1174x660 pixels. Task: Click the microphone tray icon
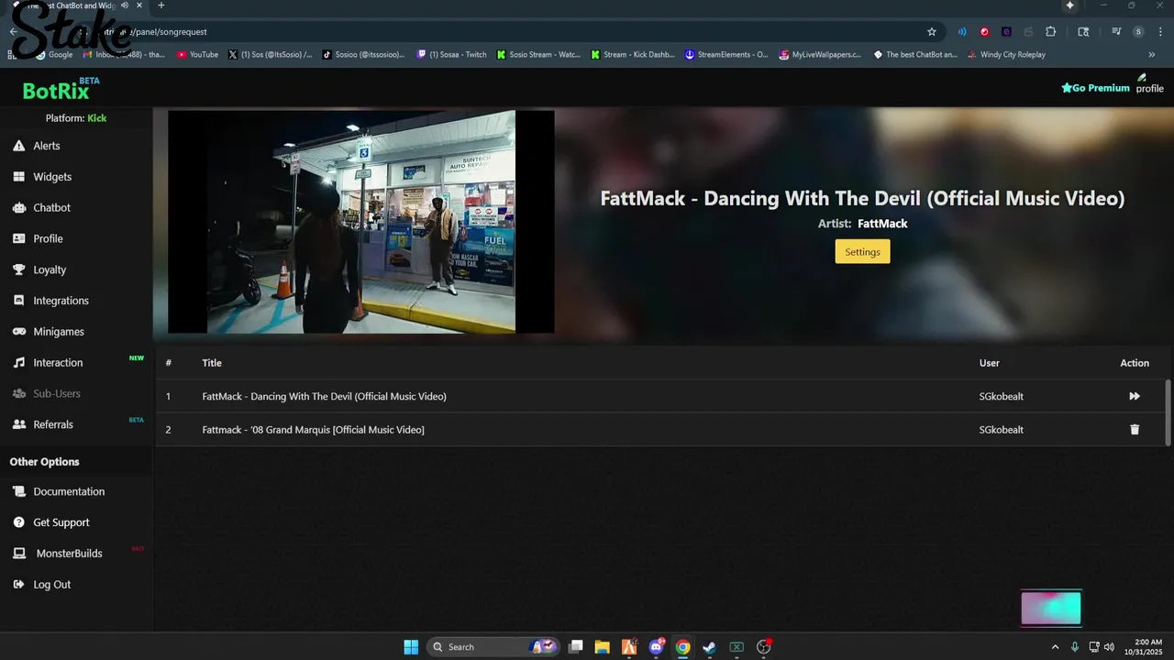1075,646
